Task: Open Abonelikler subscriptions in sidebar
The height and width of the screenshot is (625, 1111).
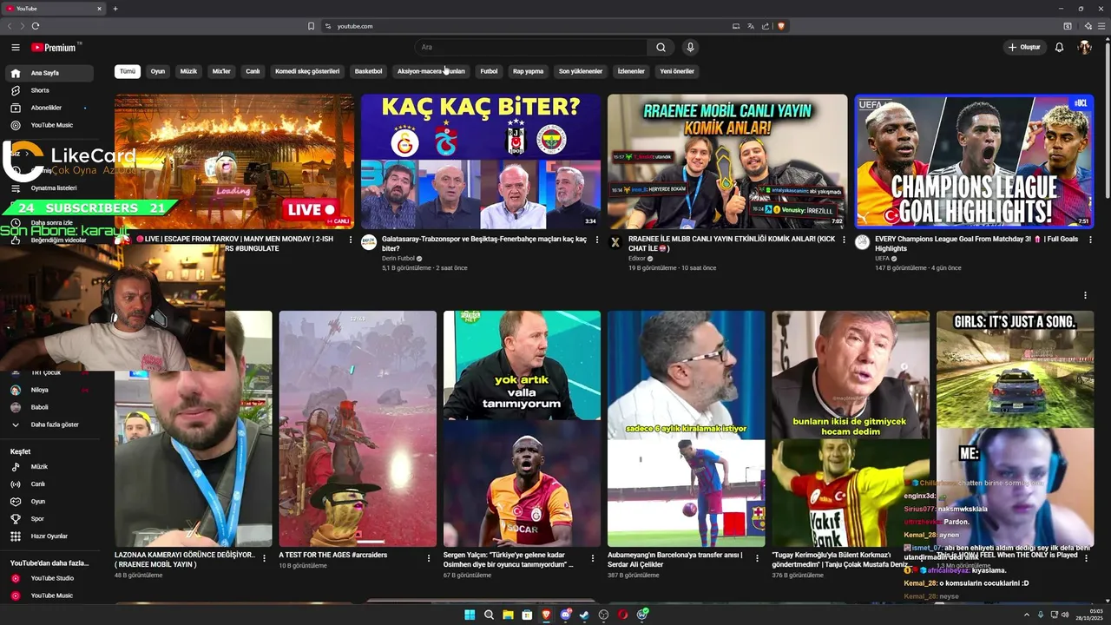Action: (49, 108)
